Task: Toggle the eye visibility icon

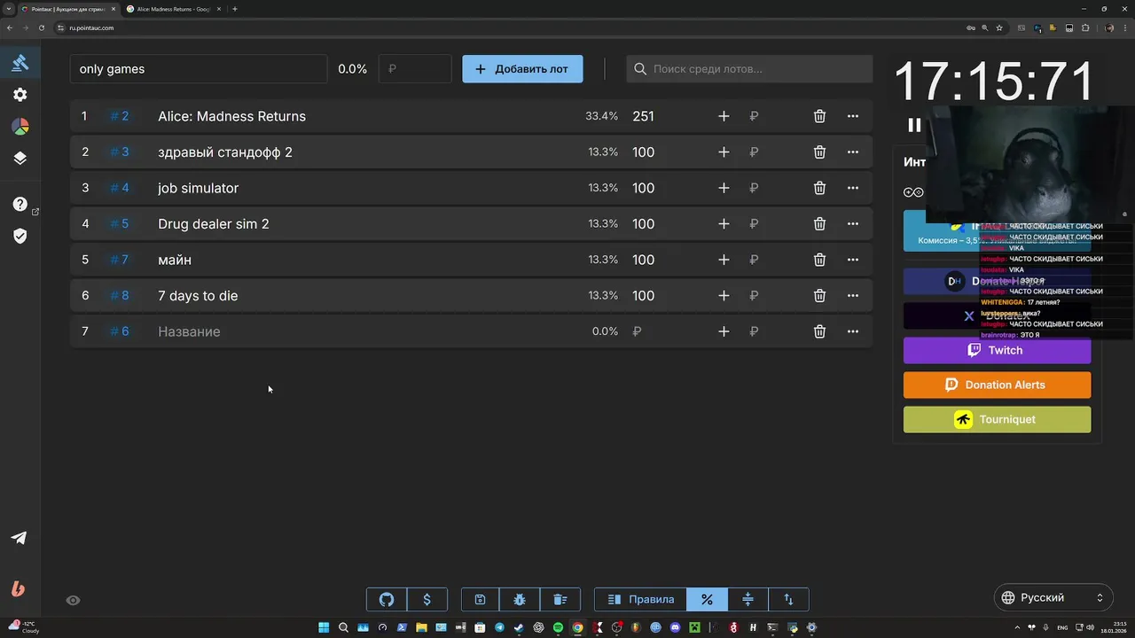Action: (x=74, y=600)
